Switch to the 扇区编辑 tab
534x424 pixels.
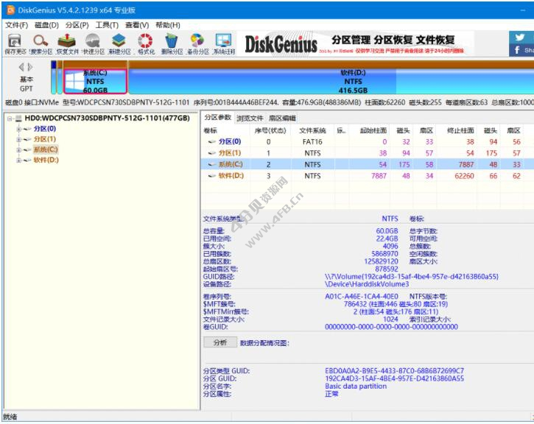coord(281,118)
